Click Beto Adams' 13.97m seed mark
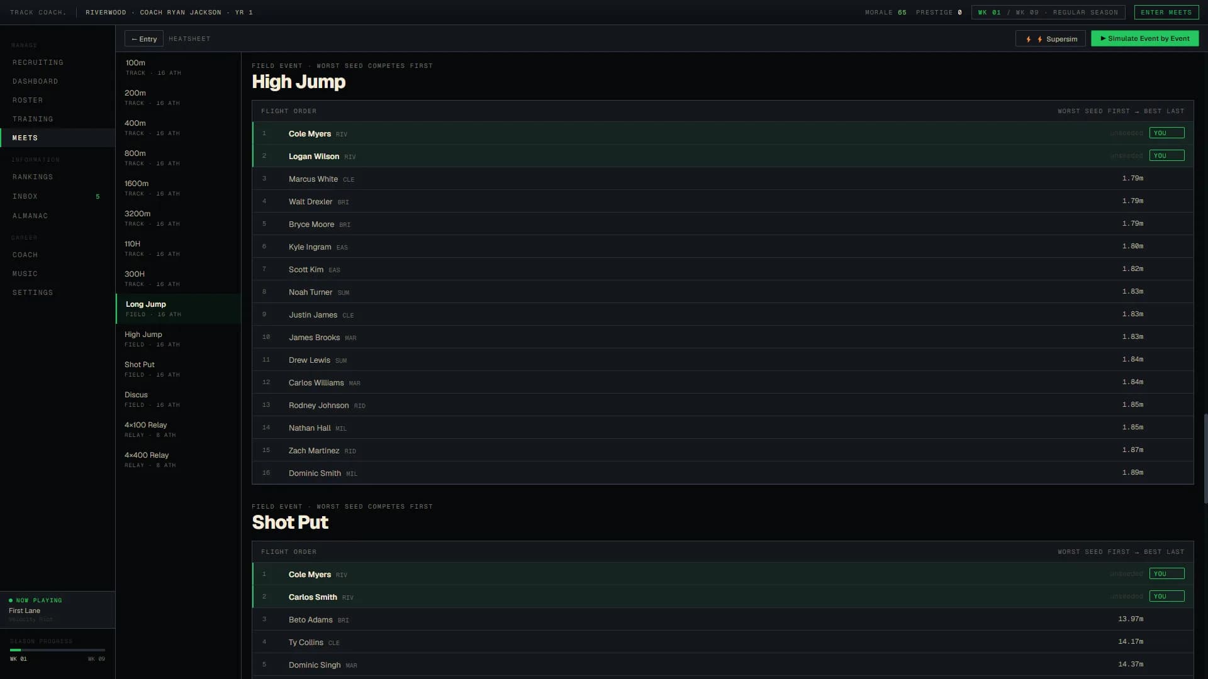 [x=1131, y=619]
